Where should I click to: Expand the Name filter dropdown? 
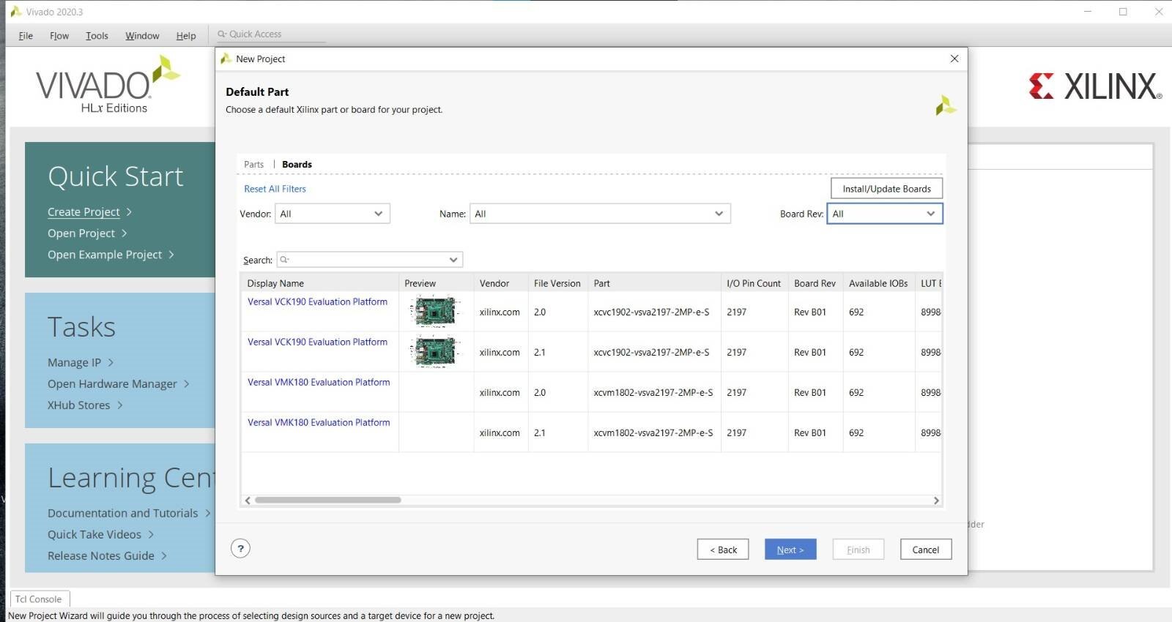599,214
